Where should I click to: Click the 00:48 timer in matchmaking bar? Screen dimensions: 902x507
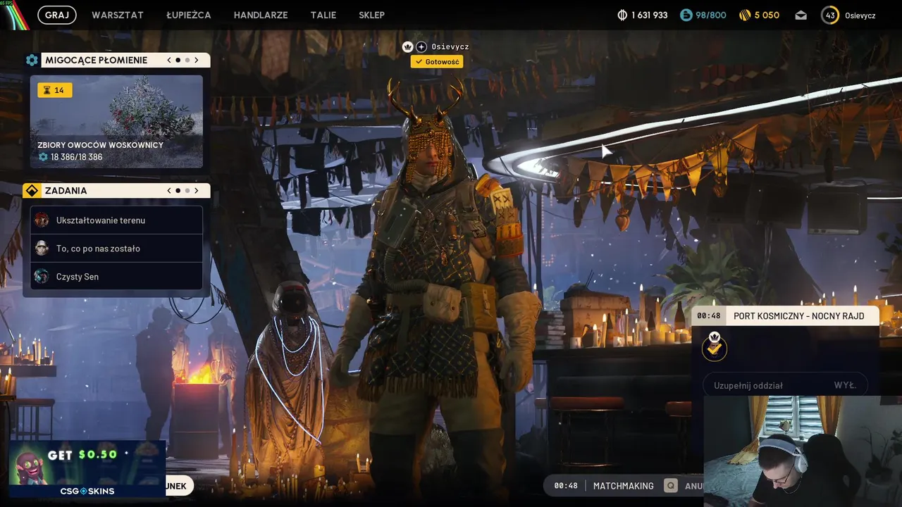[x=566, y=486]
